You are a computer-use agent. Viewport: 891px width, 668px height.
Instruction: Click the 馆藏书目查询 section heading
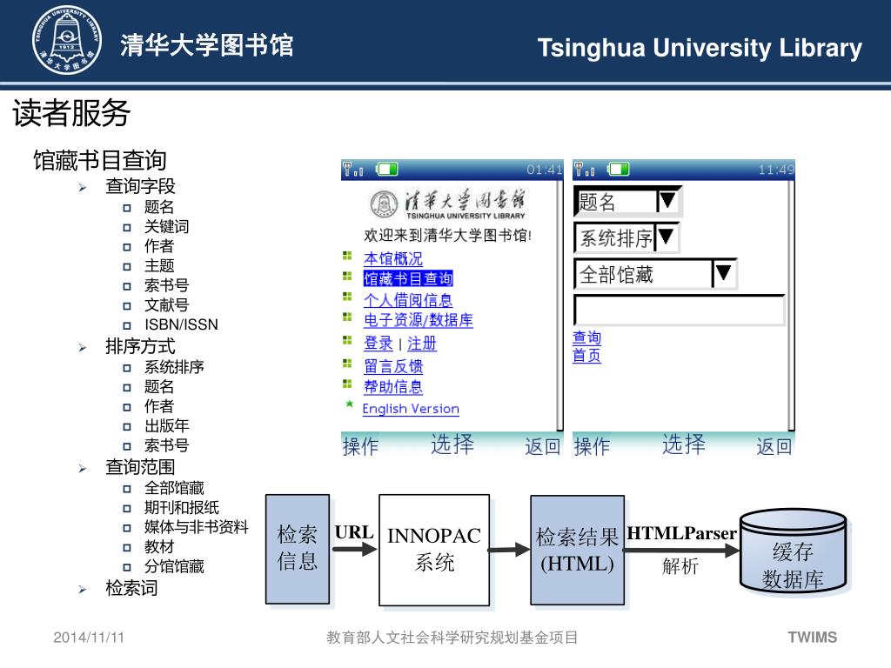click(x=99, y=160)
